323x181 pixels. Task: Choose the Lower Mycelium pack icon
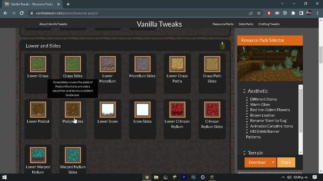107,64
